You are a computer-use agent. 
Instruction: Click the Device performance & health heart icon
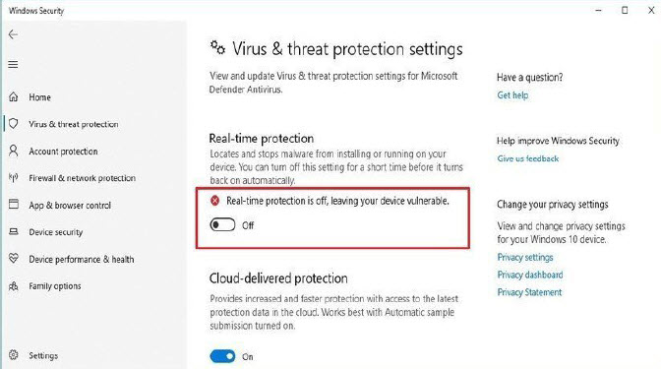(14, 258)
